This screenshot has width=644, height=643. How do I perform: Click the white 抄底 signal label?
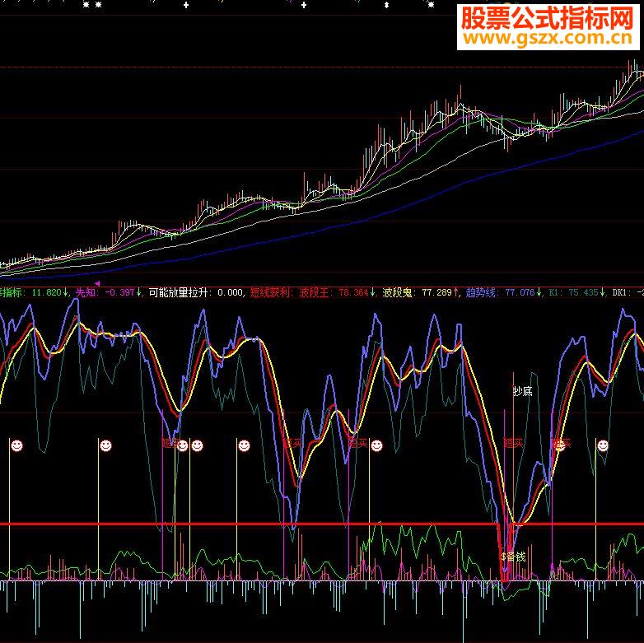click(x=523, y=391)
